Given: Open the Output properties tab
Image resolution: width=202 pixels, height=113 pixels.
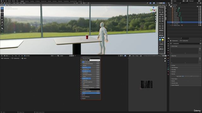Looking at the screenshot, I should [168, 46].
